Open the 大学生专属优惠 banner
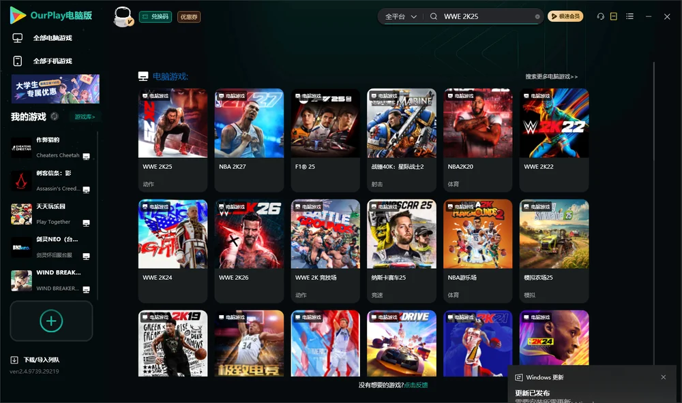Image resolution: width=682 pixels, height=403 pixels. click(55, 89)
